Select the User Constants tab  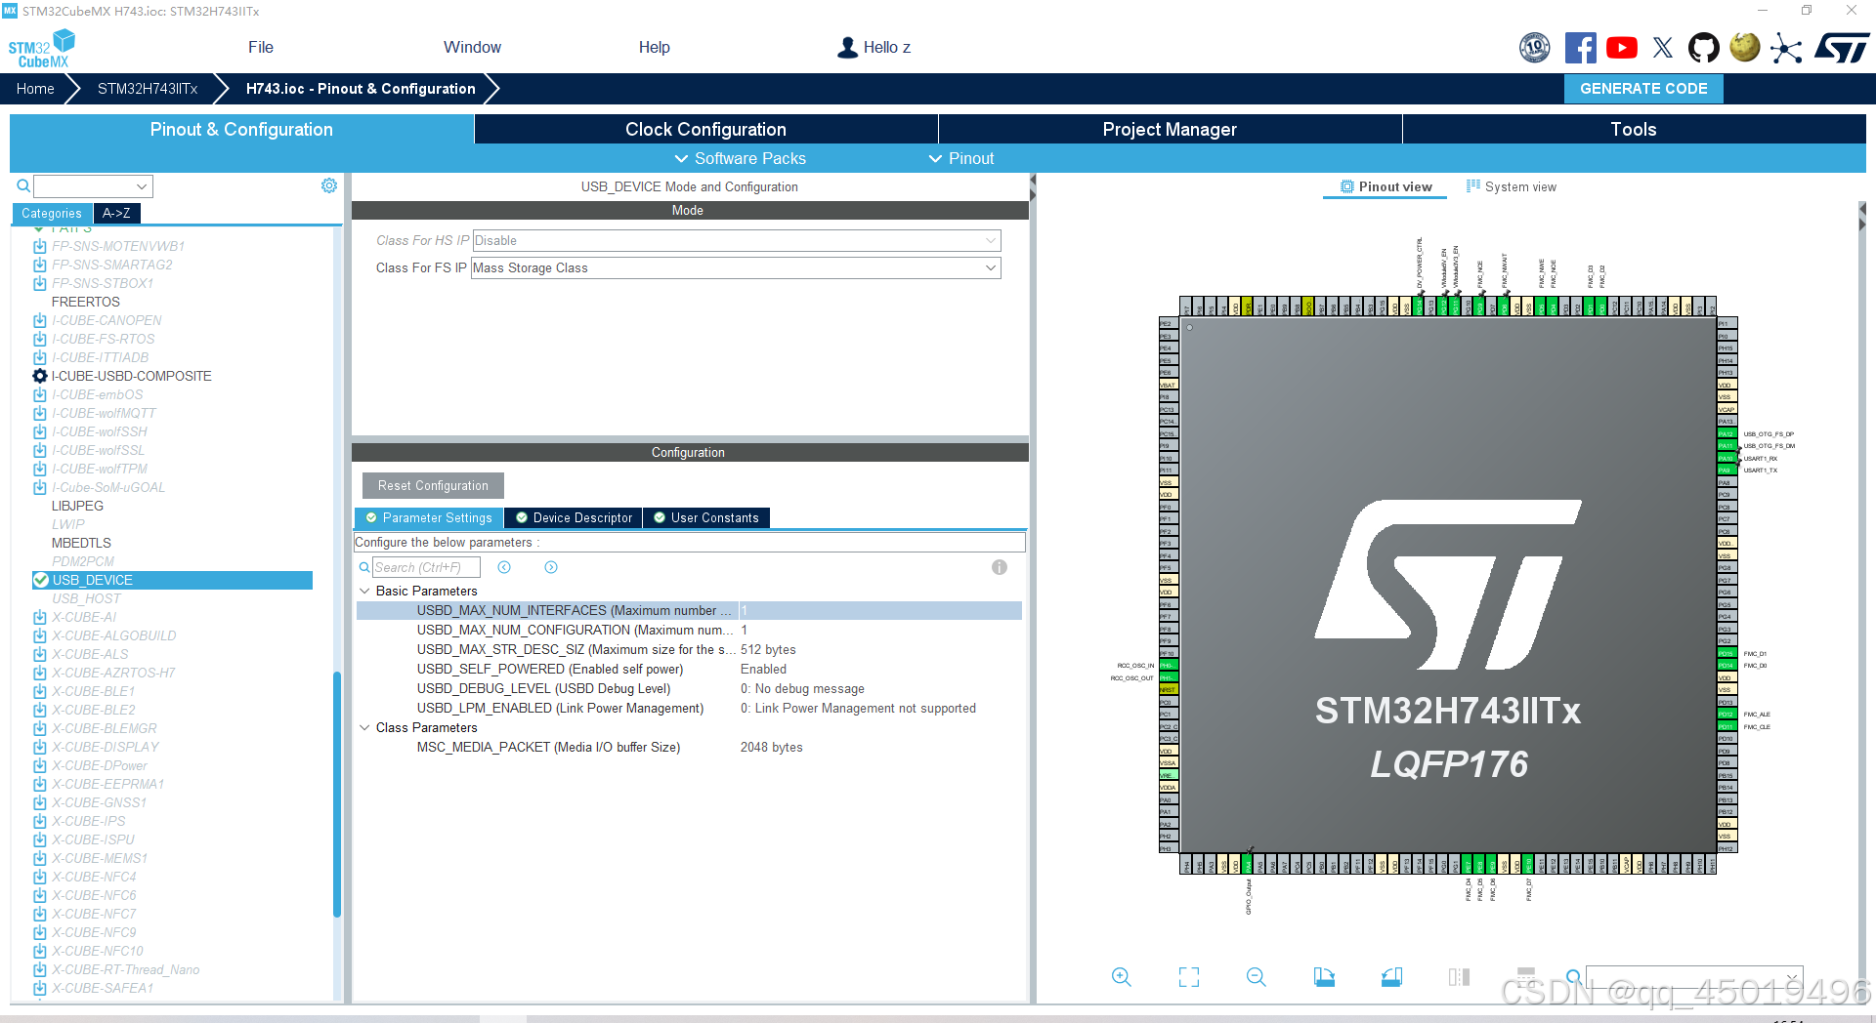point(705,517)
